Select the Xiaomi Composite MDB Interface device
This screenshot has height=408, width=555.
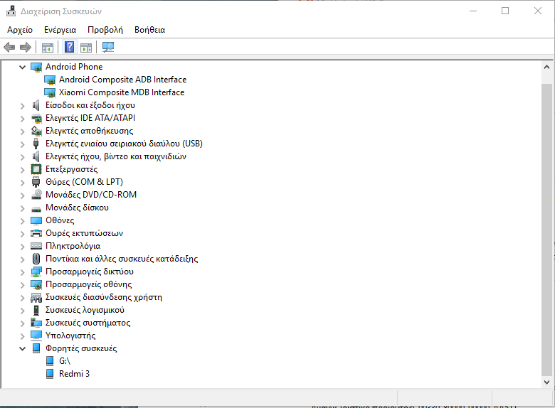121,92
